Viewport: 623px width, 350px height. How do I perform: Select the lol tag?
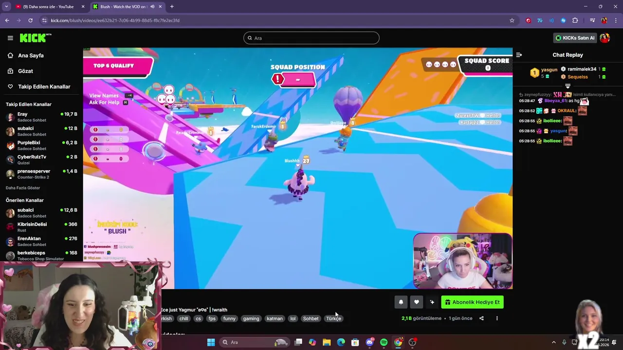click(293, 318)
